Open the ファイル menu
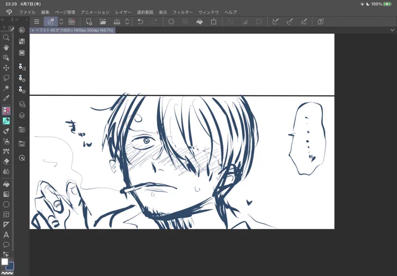Screen dimensions: 397x276 pyautogui.click(x=27, y=12)
